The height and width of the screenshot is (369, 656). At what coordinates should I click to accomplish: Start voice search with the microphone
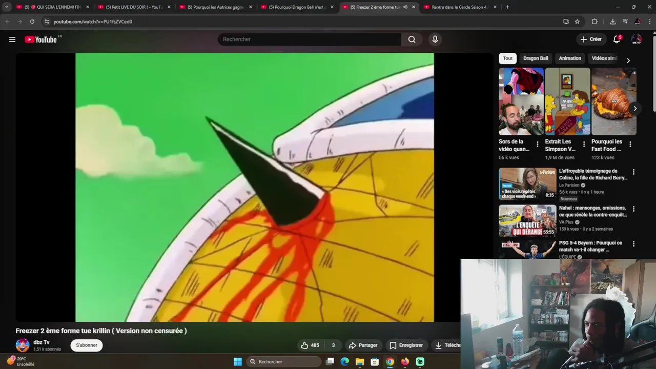click(435, 39)
